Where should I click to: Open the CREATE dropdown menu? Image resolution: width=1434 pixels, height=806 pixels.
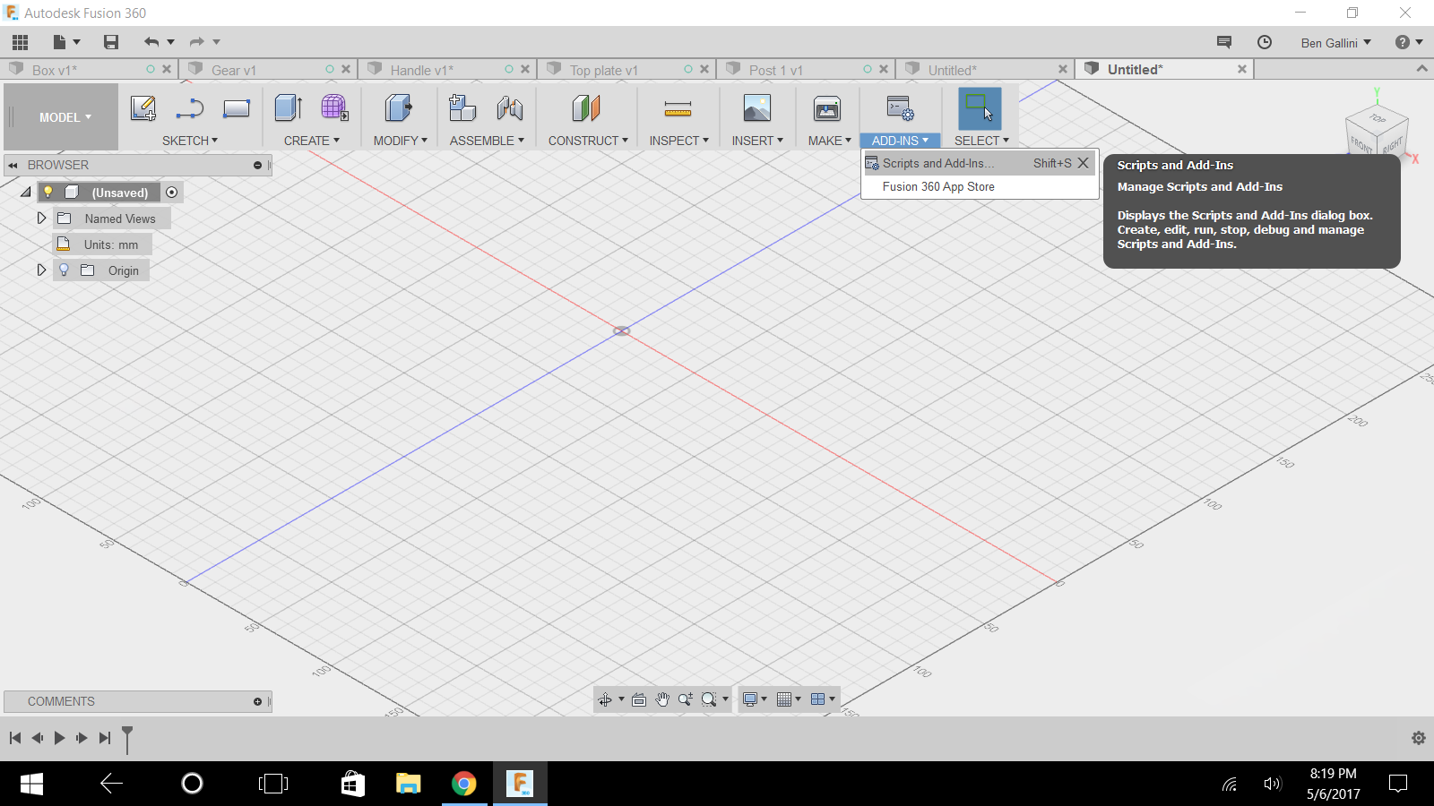(x=312, y=141)
